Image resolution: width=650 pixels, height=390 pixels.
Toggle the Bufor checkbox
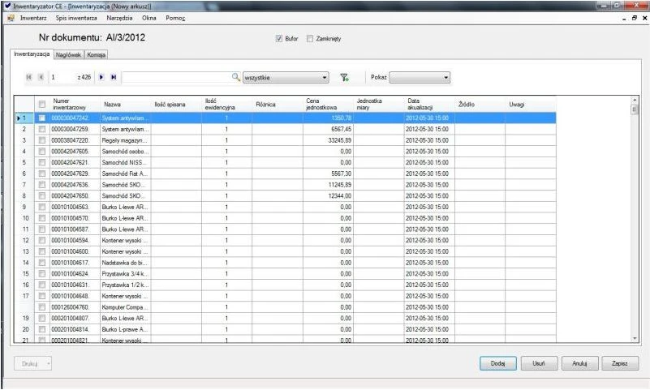coord(279,38)
